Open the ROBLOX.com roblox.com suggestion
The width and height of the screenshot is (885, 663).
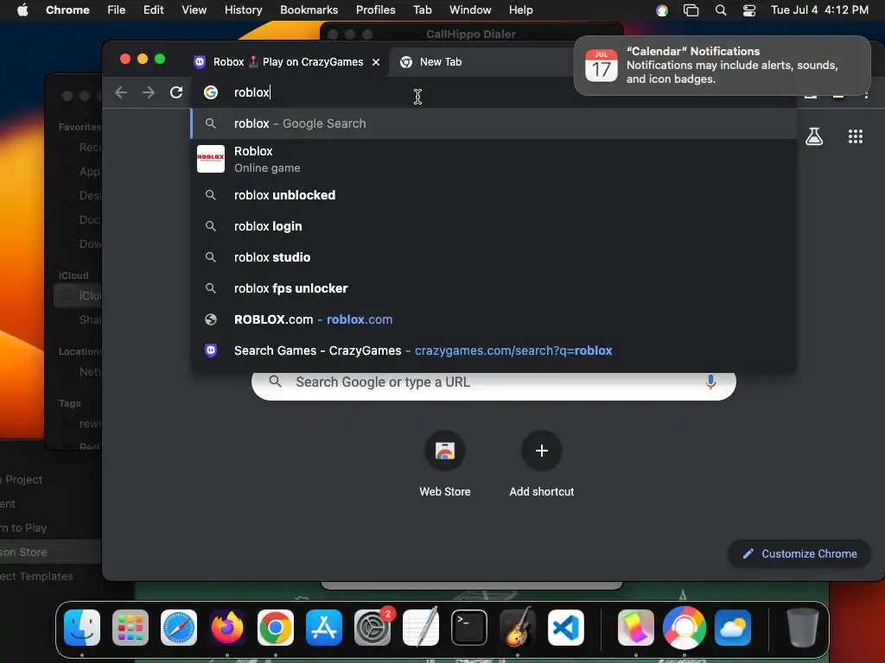tap(493, 319)
